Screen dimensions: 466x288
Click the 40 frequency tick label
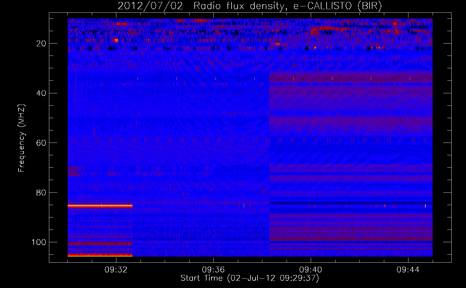click(x=41, y=93)
